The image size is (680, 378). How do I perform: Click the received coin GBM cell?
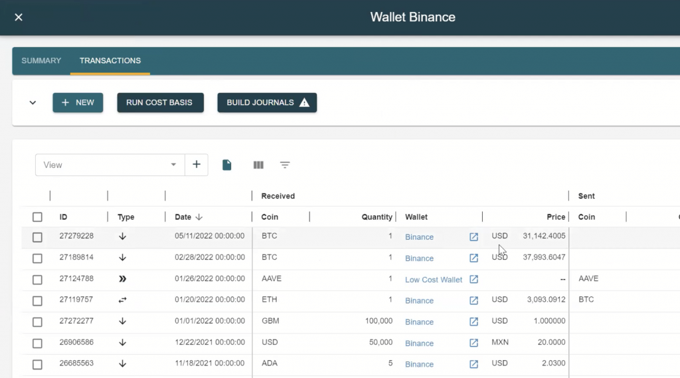(271, 321)
